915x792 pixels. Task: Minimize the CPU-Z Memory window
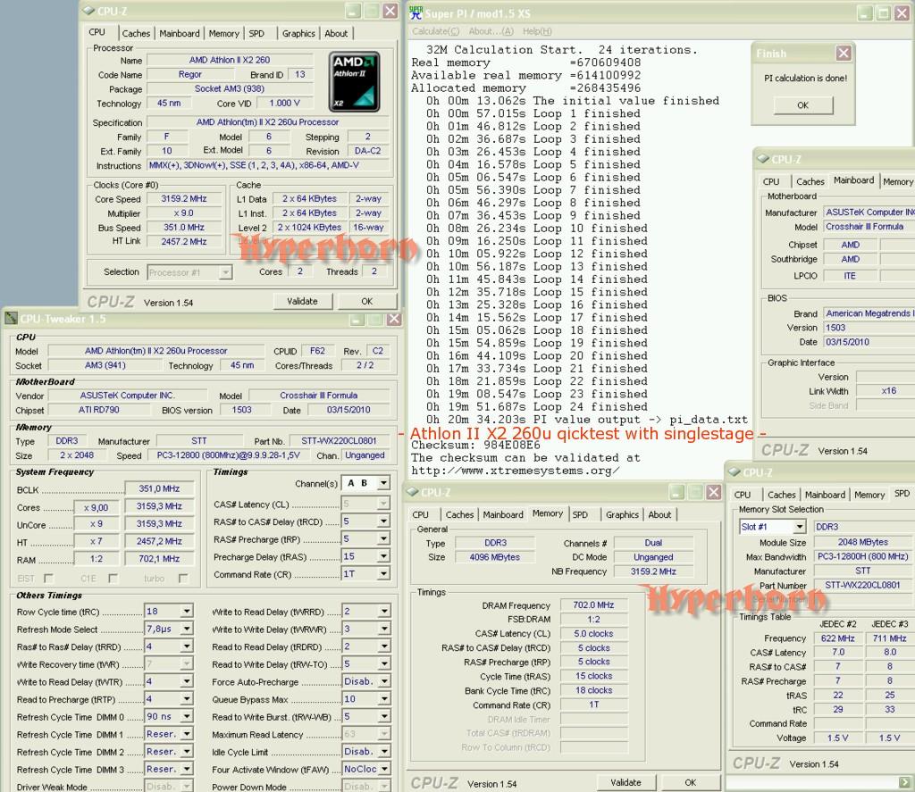[676, 492]
